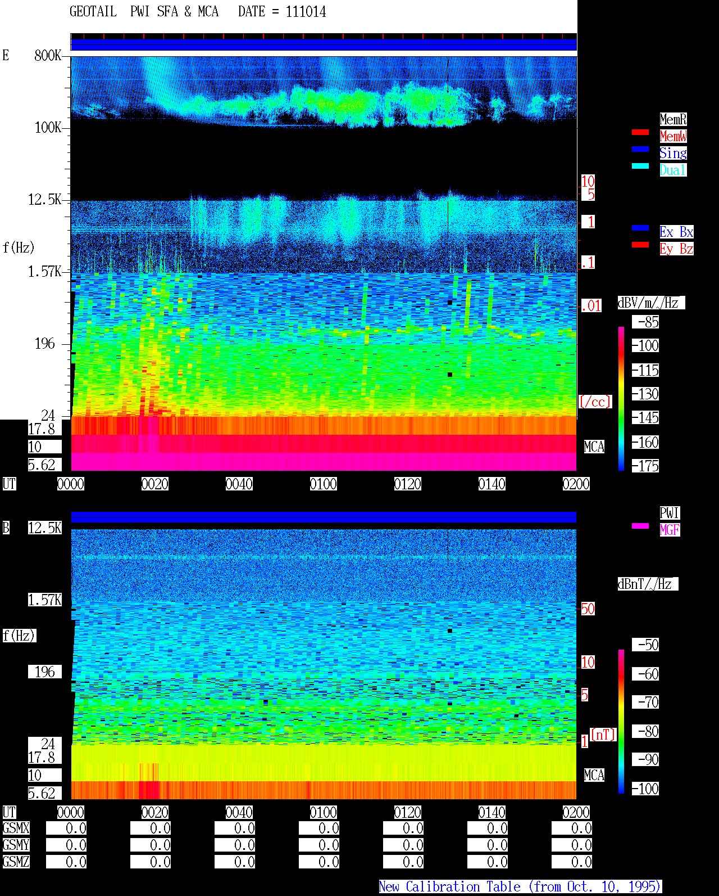Screen dimensions: 719x896
Task: Select the -90 color scale value
Action: tap(645, 759)
